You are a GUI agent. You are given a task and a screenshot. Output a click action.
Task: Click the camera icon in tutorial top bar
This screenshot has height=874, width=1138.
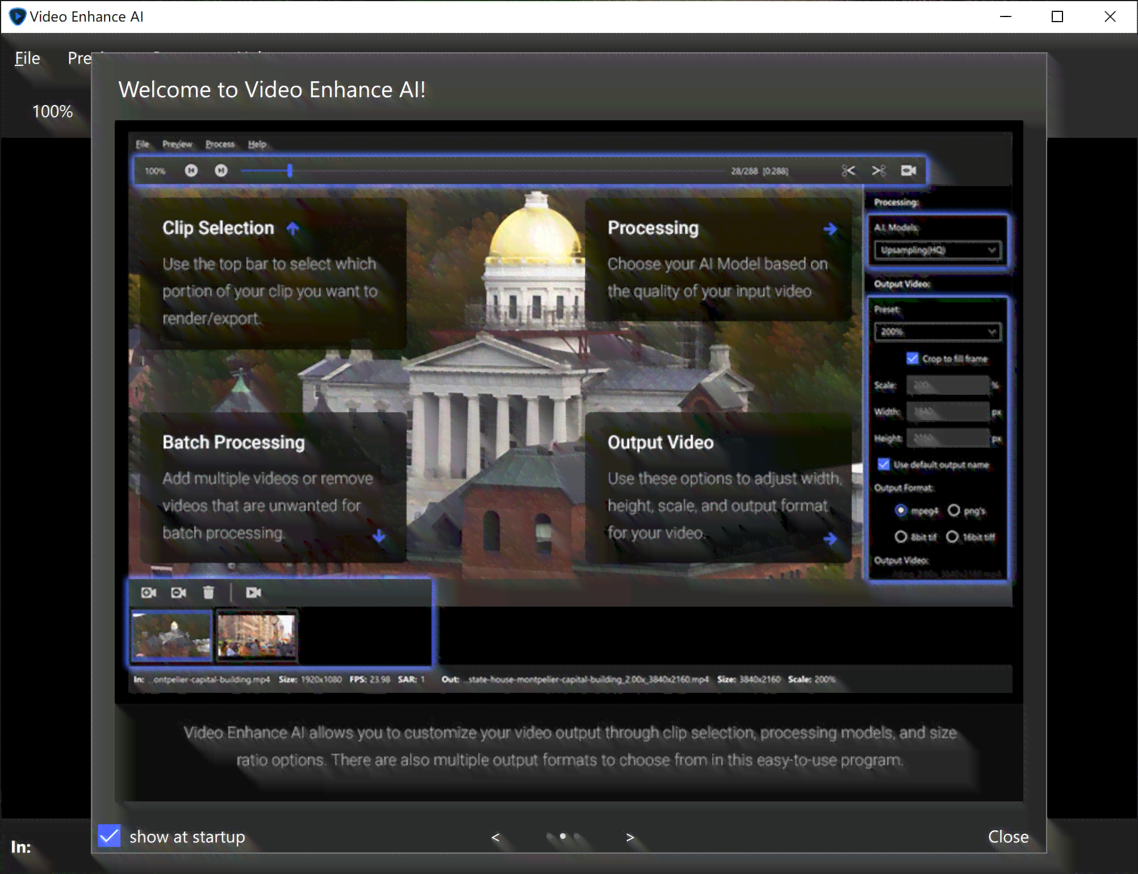point(909,170)
